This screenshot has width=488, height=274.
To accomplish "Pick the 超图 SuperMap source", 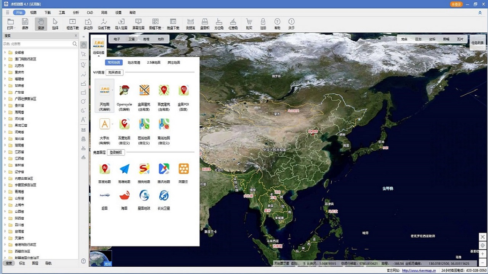I will [x=104, y=195].
